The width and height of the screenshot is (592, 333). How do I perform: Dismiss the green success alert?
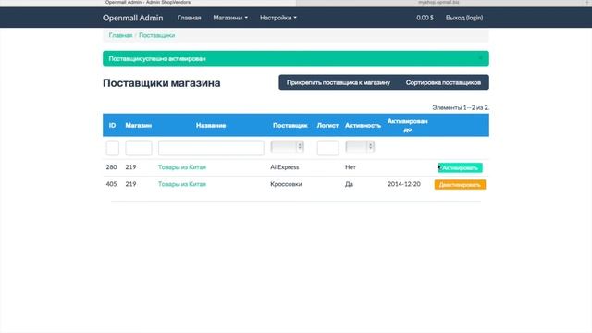(480, 58)
